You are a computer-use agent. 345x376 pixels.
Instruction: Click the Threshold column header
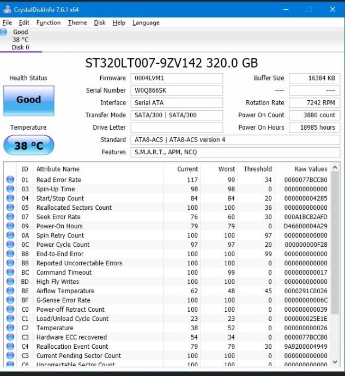click(x=257, y=169)
